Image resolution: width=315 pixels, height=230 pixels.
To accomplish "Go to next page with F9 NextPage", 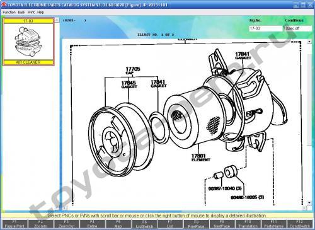I will (222, 224).
